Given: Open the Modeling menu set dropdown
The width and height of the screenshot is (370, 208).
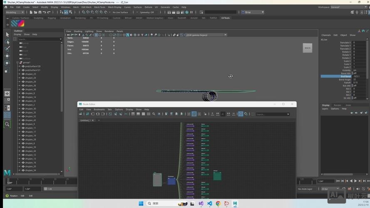Looking at the screenshot, I should pyautogui.click(x=15, y=12).
